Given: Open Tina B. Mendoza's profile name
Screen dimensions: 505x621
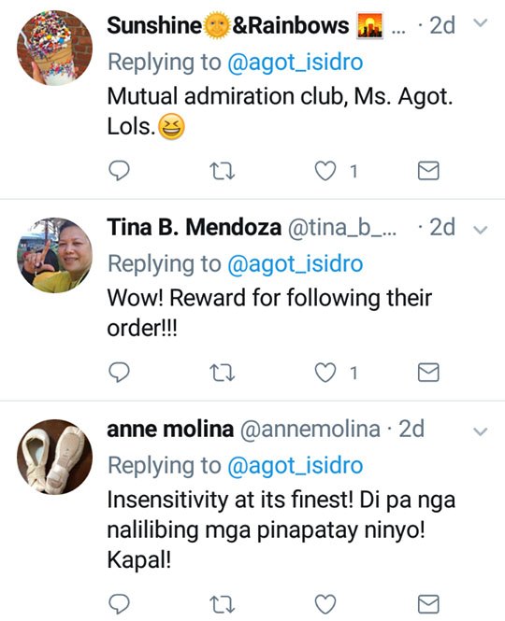Looking at the screenshot, I should click(194, 227).
